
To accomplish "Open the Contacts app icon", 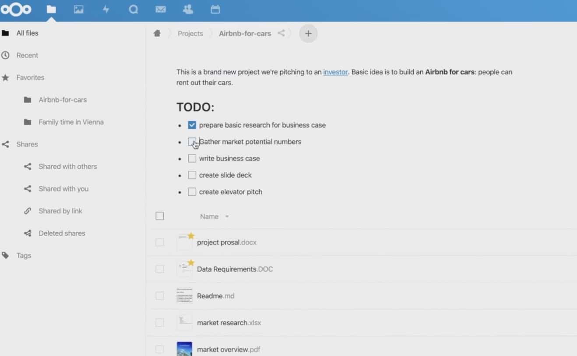I will pyautogui.click(x=188, y=9).
